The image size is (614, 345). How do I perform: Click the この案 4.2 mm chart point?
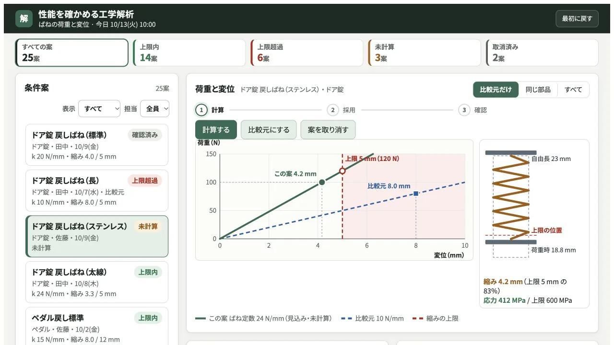point(322,182)
